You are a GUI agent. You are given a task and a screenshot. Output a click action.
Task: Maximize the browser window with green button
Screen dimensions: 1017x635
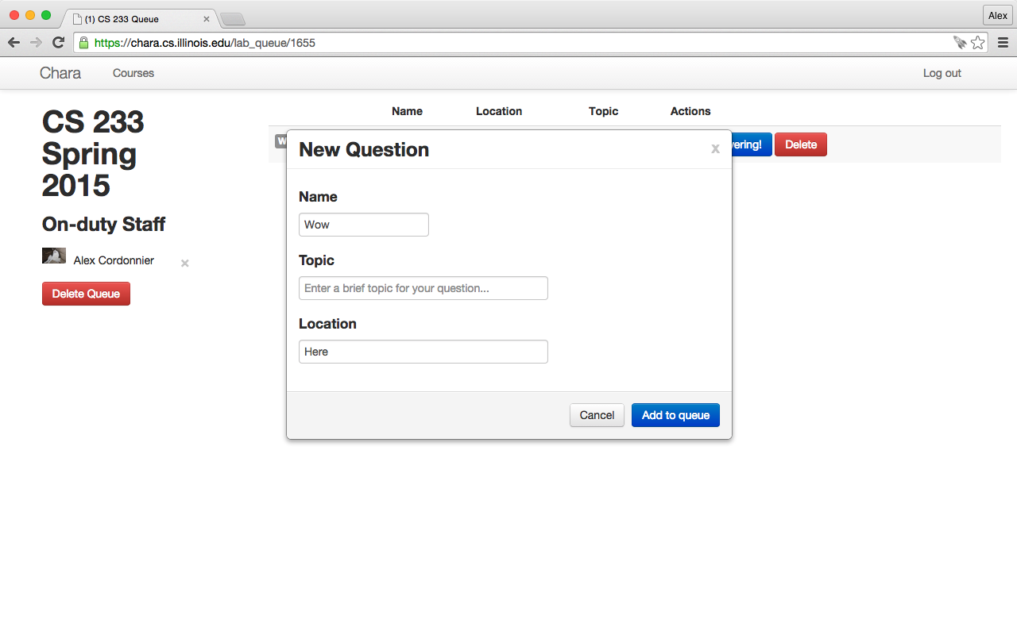(46, 15)
